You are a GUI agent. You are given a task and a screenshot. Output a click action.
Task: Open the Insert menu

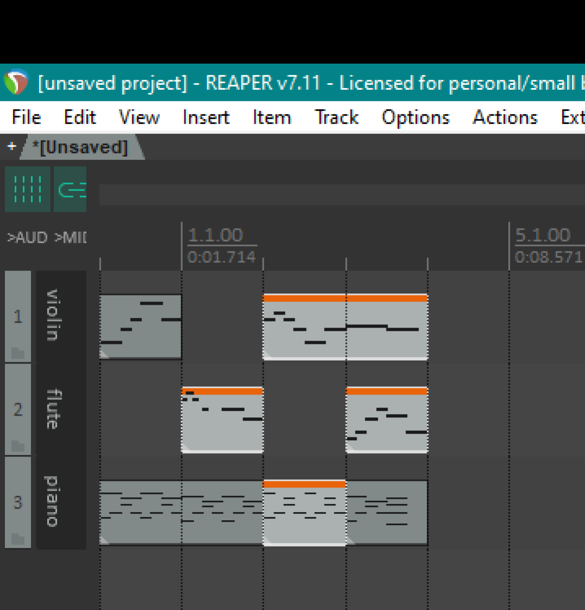coord(206,118)
